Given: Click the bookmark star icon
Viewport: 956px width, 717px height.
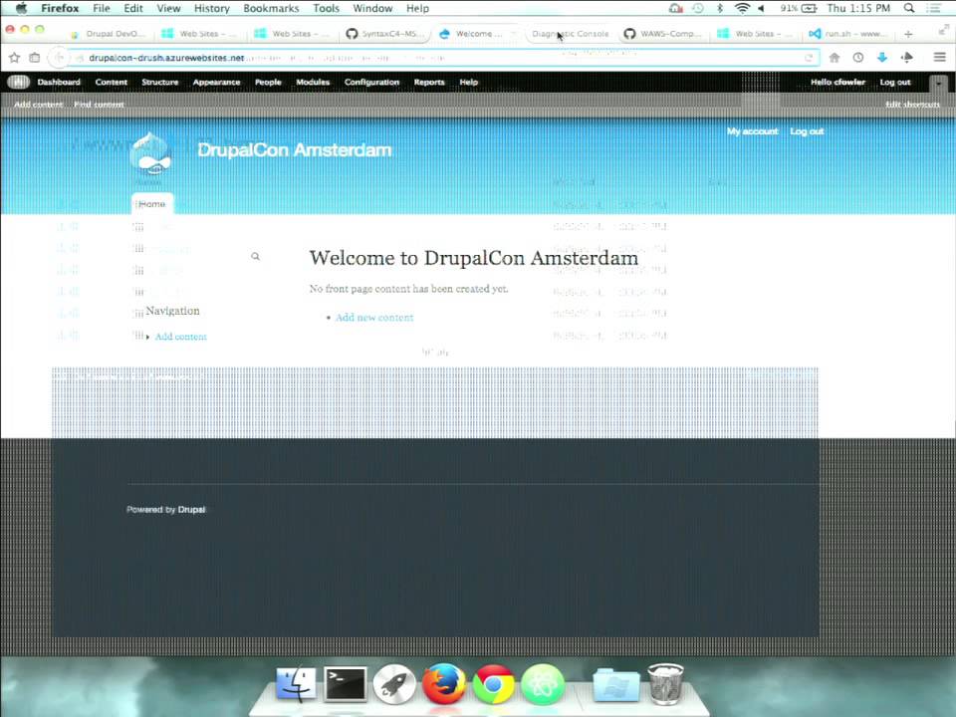Looking at the screenshot, I should (15, 58).
